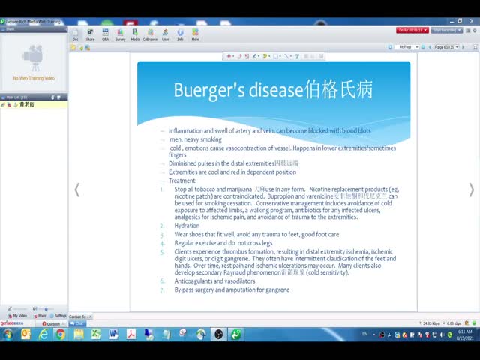Open Adobe Acrobat Reader from the taskbar
Screen dimensions: 480x360
click(131, 334)
